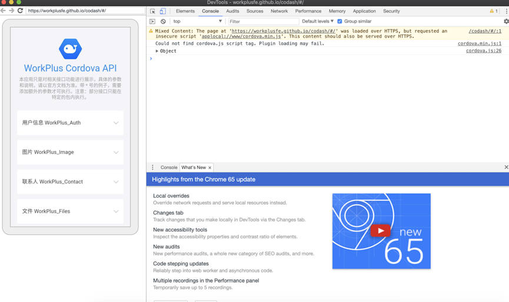The height and width of the screenshot is (302, 509).
Task: Click the browser reload icon
Action: 20,11
